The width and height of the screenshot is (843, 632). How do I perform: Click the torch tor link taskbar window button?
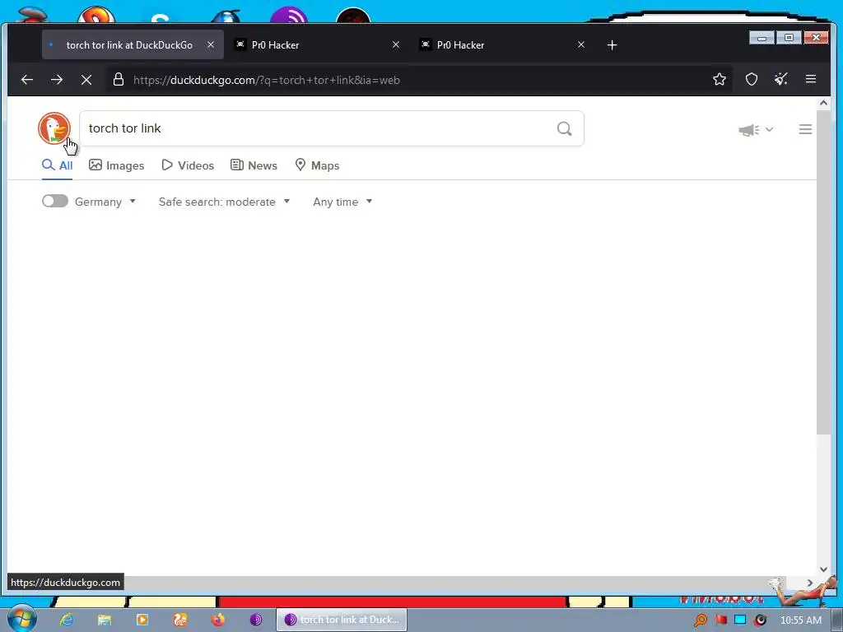(342, 620)
